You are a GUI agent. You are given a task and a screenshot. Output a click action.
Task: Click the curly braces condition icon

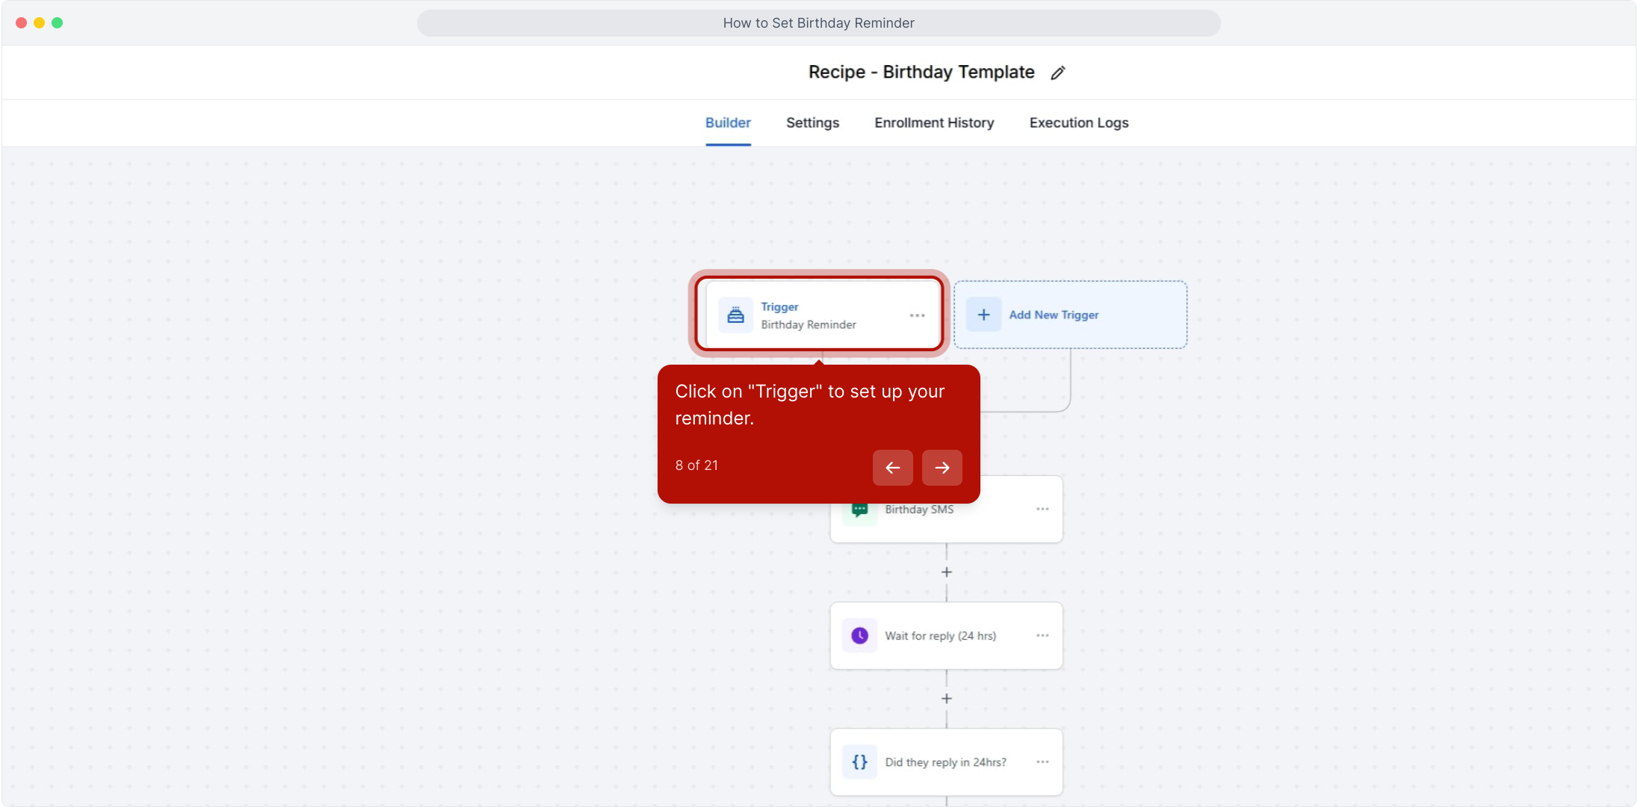(x=859, y=762)
